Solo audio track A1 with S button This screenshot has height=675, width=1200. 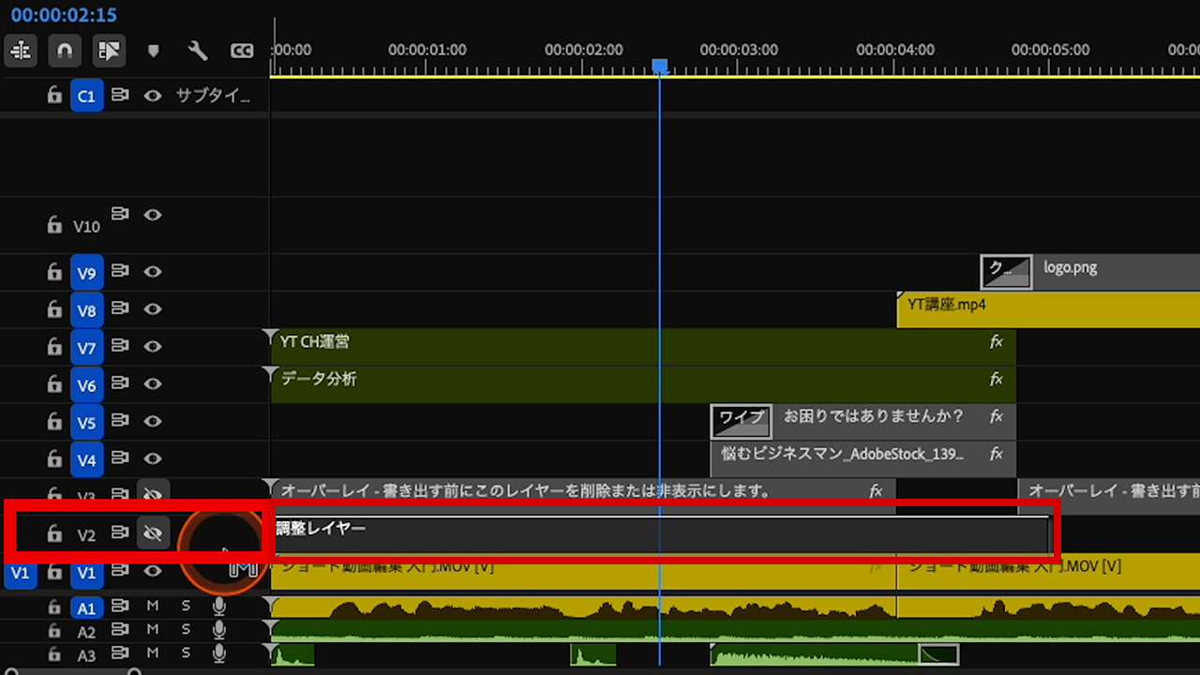point(186,607)
